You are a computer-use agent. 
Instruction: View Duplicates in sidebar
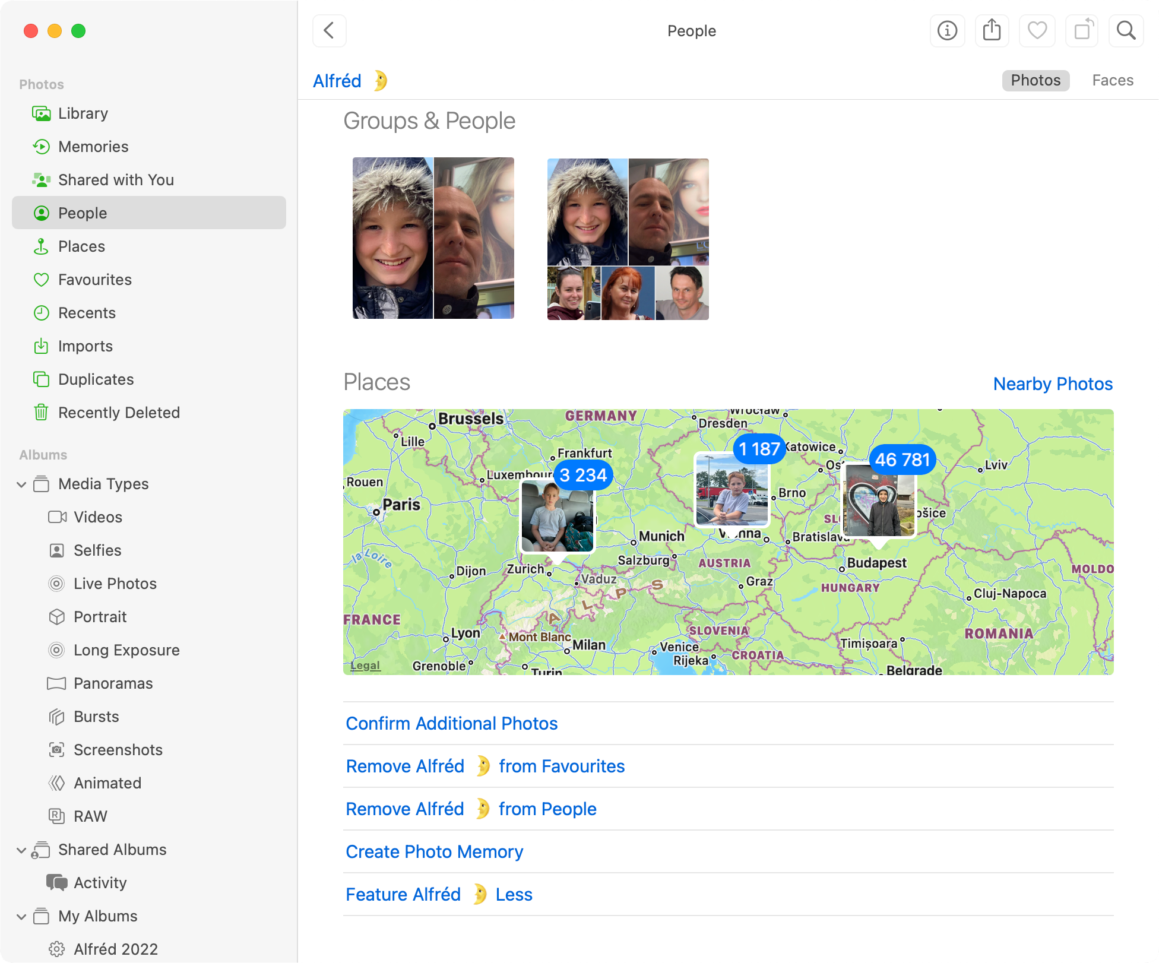pos(148,379)
